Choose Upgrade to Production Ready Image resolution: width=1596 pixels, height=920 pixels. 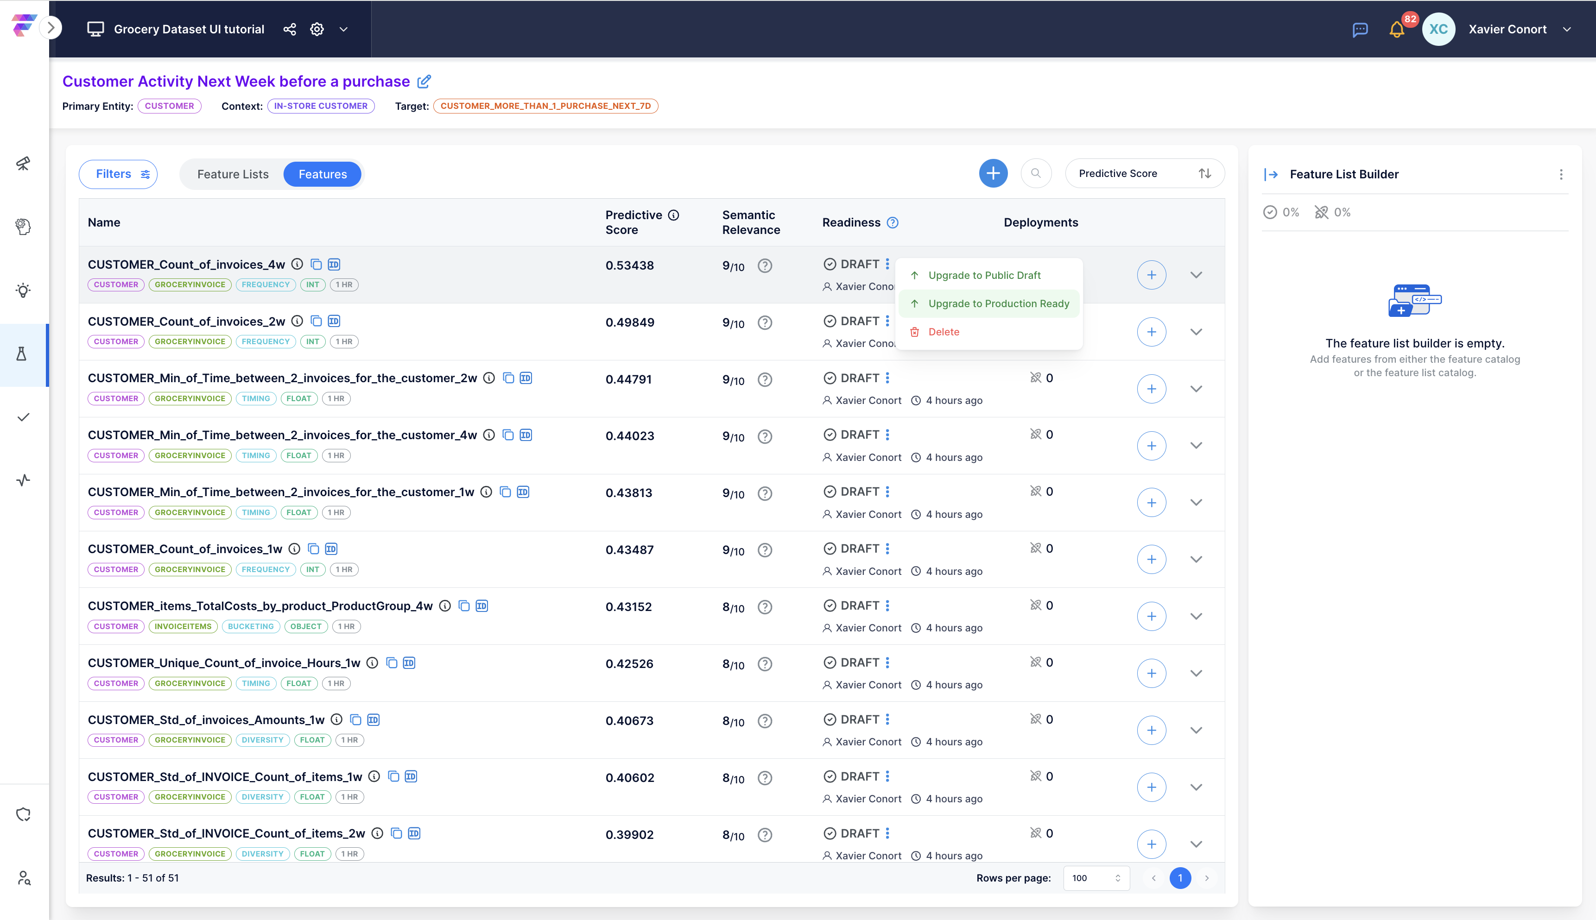click(988, 304)
